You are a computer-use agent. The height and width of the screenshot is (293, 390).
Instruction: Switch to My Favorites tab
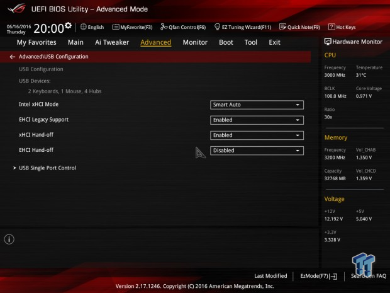tap(36, 42)
